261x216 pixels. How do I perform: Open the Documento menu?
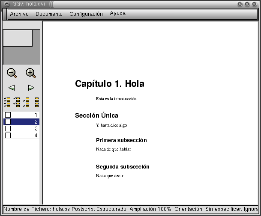click(49, 14)
